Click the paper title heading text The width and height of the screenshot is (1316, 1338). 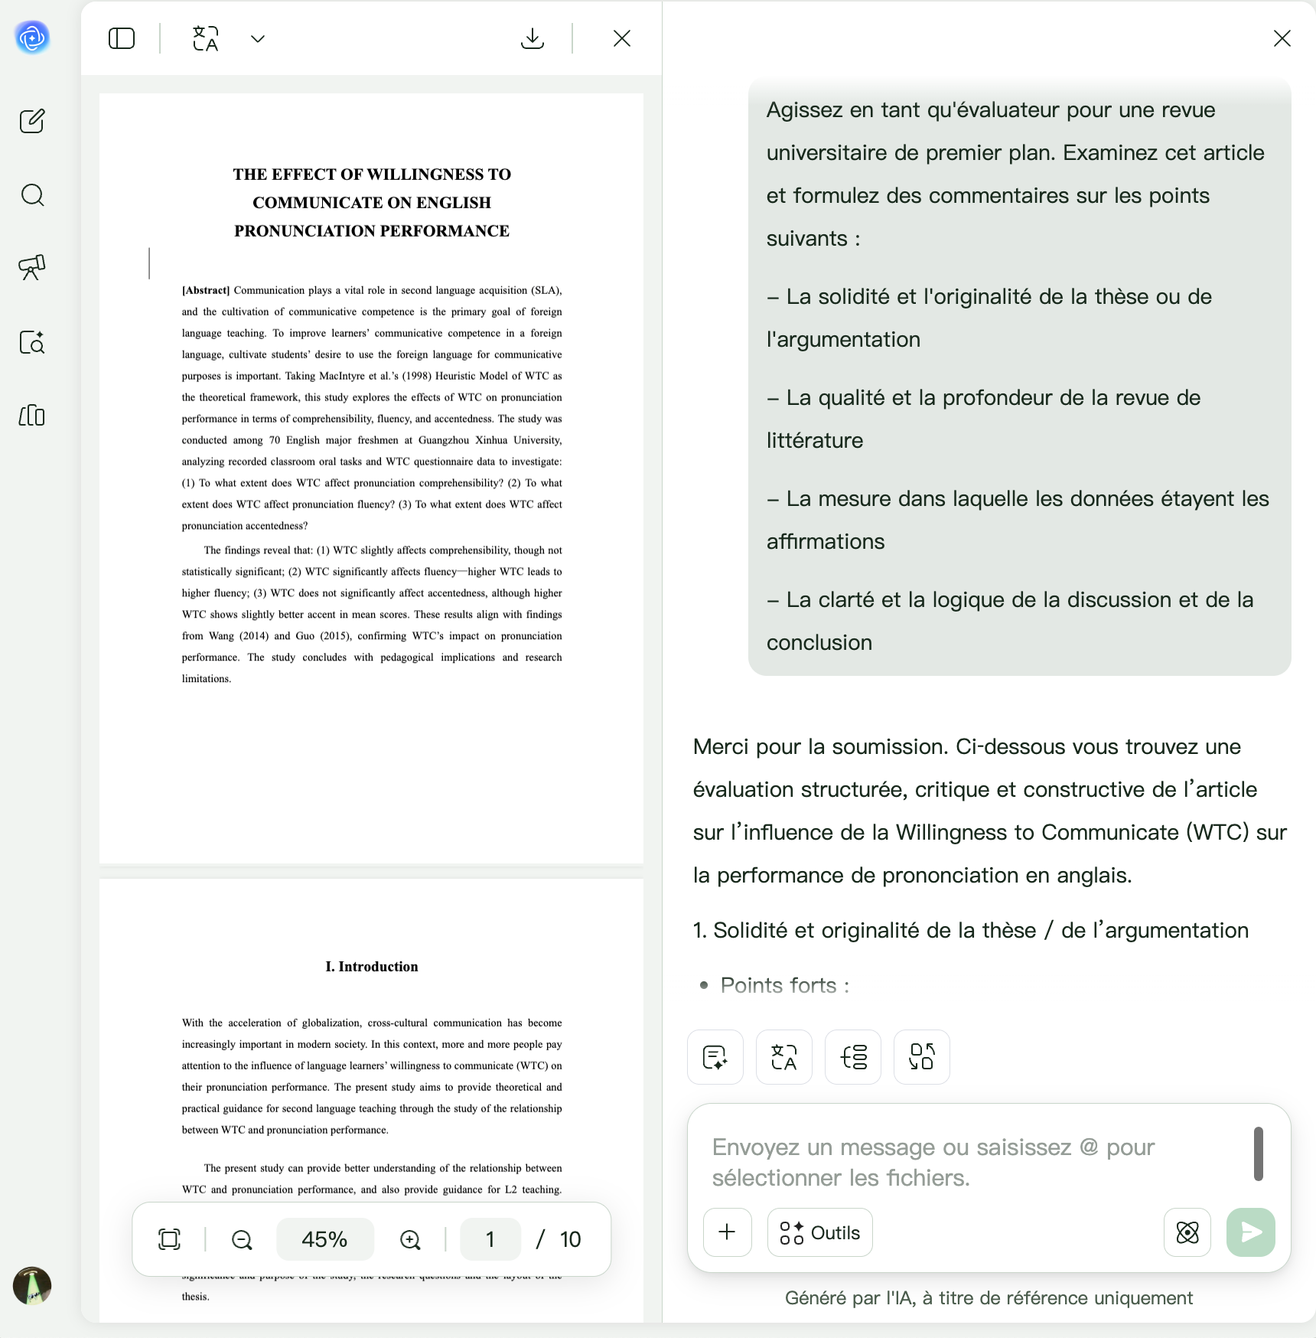[x=372, y=203]
